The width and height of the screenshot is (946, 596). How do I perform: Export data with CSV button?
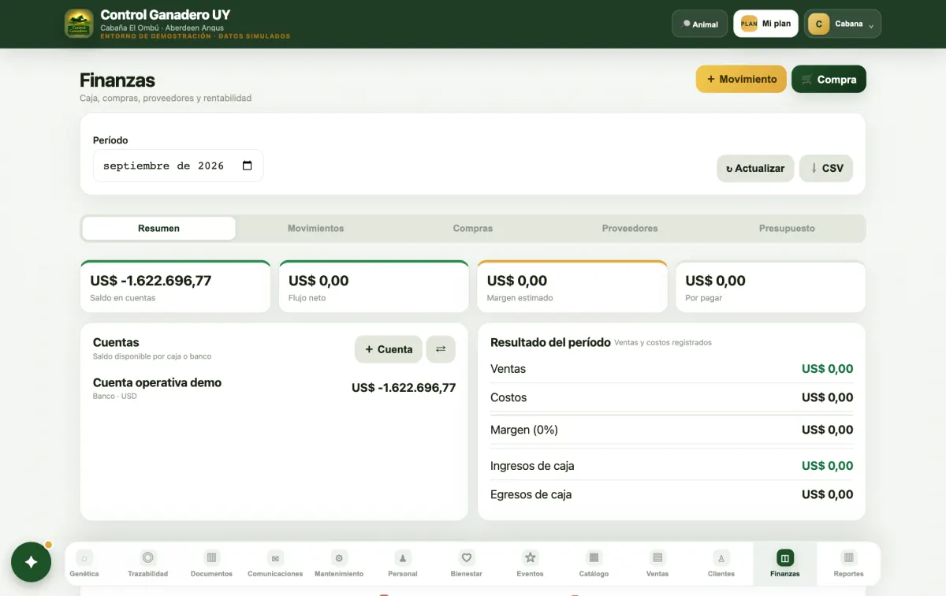pos(826,168)
